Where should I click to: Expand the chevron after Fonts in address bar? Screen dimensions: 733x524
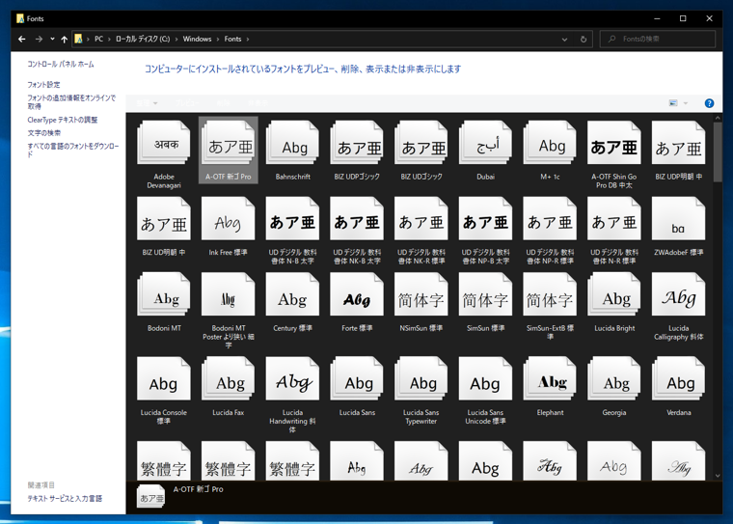point(248,40)
